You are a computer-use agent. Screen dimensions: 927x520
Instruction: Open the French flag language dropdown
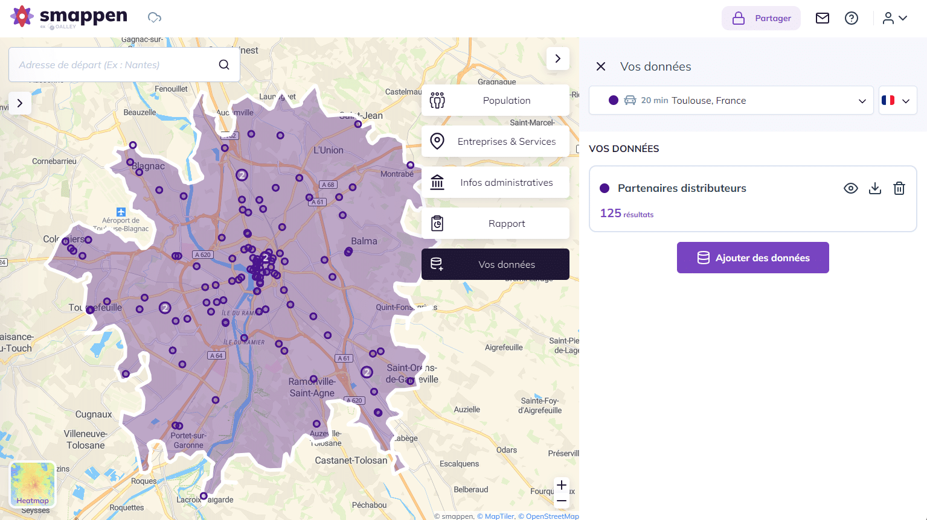tap(897, 100)
